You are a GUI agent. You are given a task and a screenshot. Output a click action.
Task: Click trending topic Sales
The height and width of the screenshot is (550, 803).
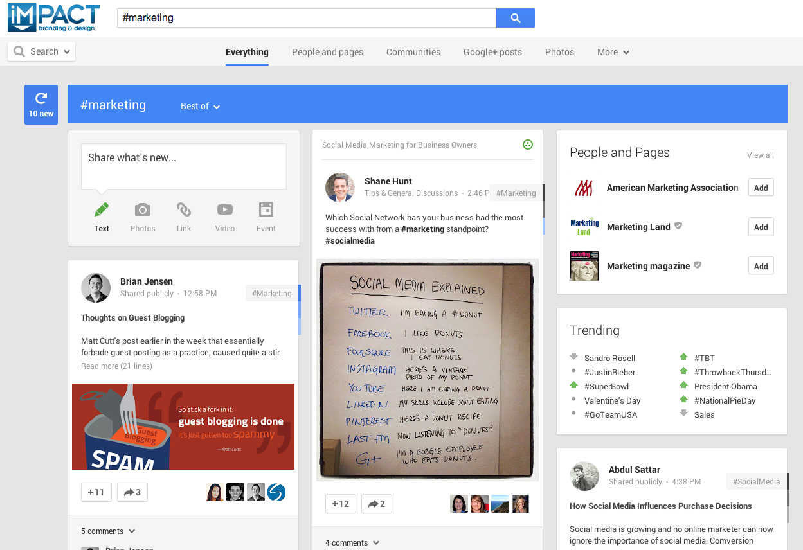coord(705,414)
